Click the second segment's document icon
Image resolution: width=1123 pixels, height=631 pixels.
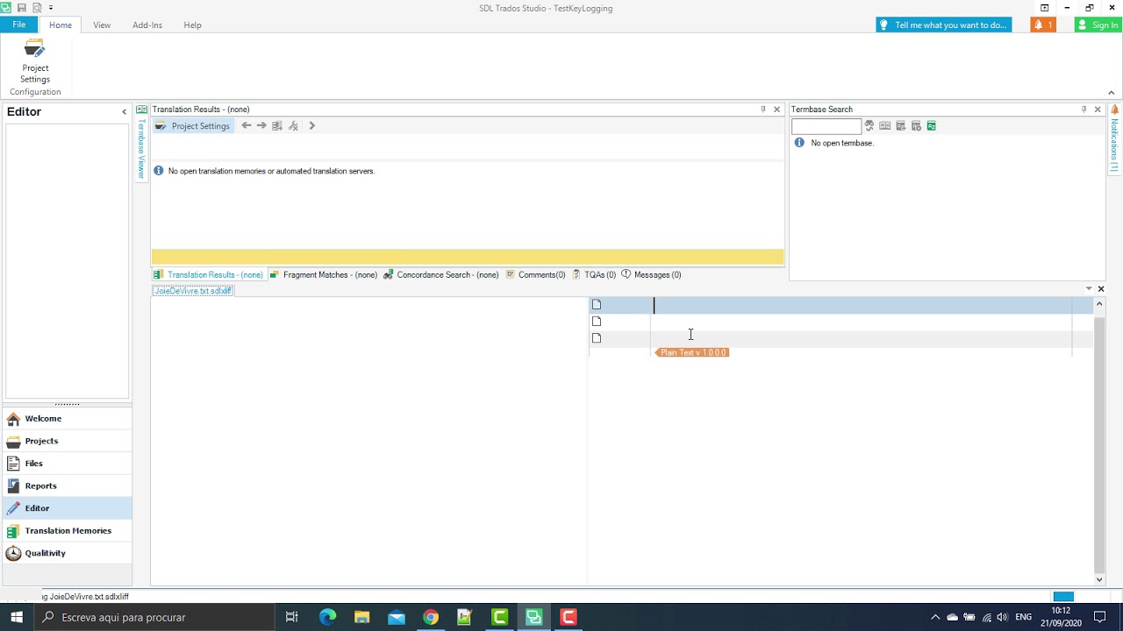click(x=597, y=322)
